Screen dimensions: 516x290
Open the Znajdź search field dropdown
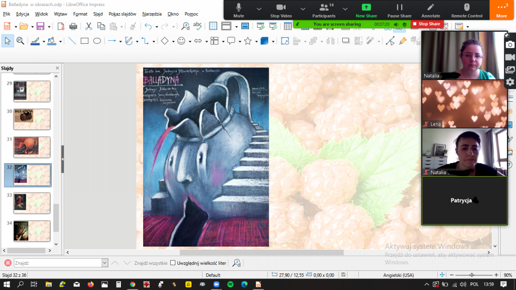pyautogui.click(x=105, y=263)
